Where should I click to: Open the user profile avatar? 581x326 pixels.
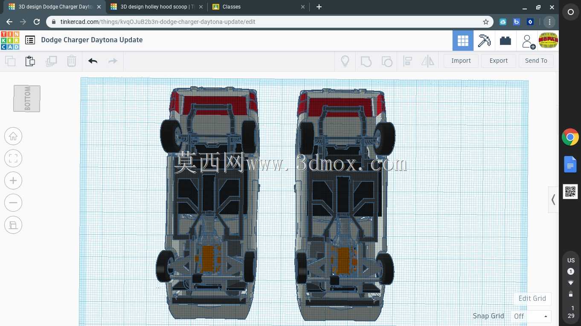548,41
